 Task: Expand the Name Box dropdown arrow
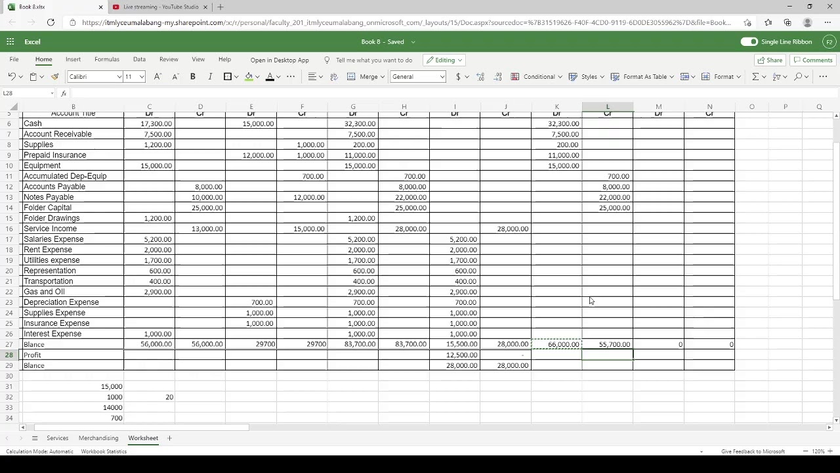52,93
